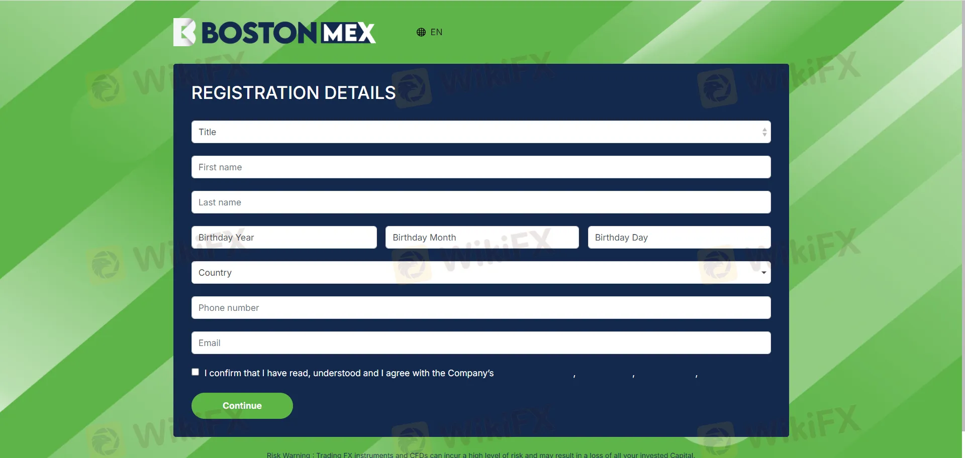This screenshot has width=965, height=458.
Task: Click the First name input field
Action: (480, 167)
